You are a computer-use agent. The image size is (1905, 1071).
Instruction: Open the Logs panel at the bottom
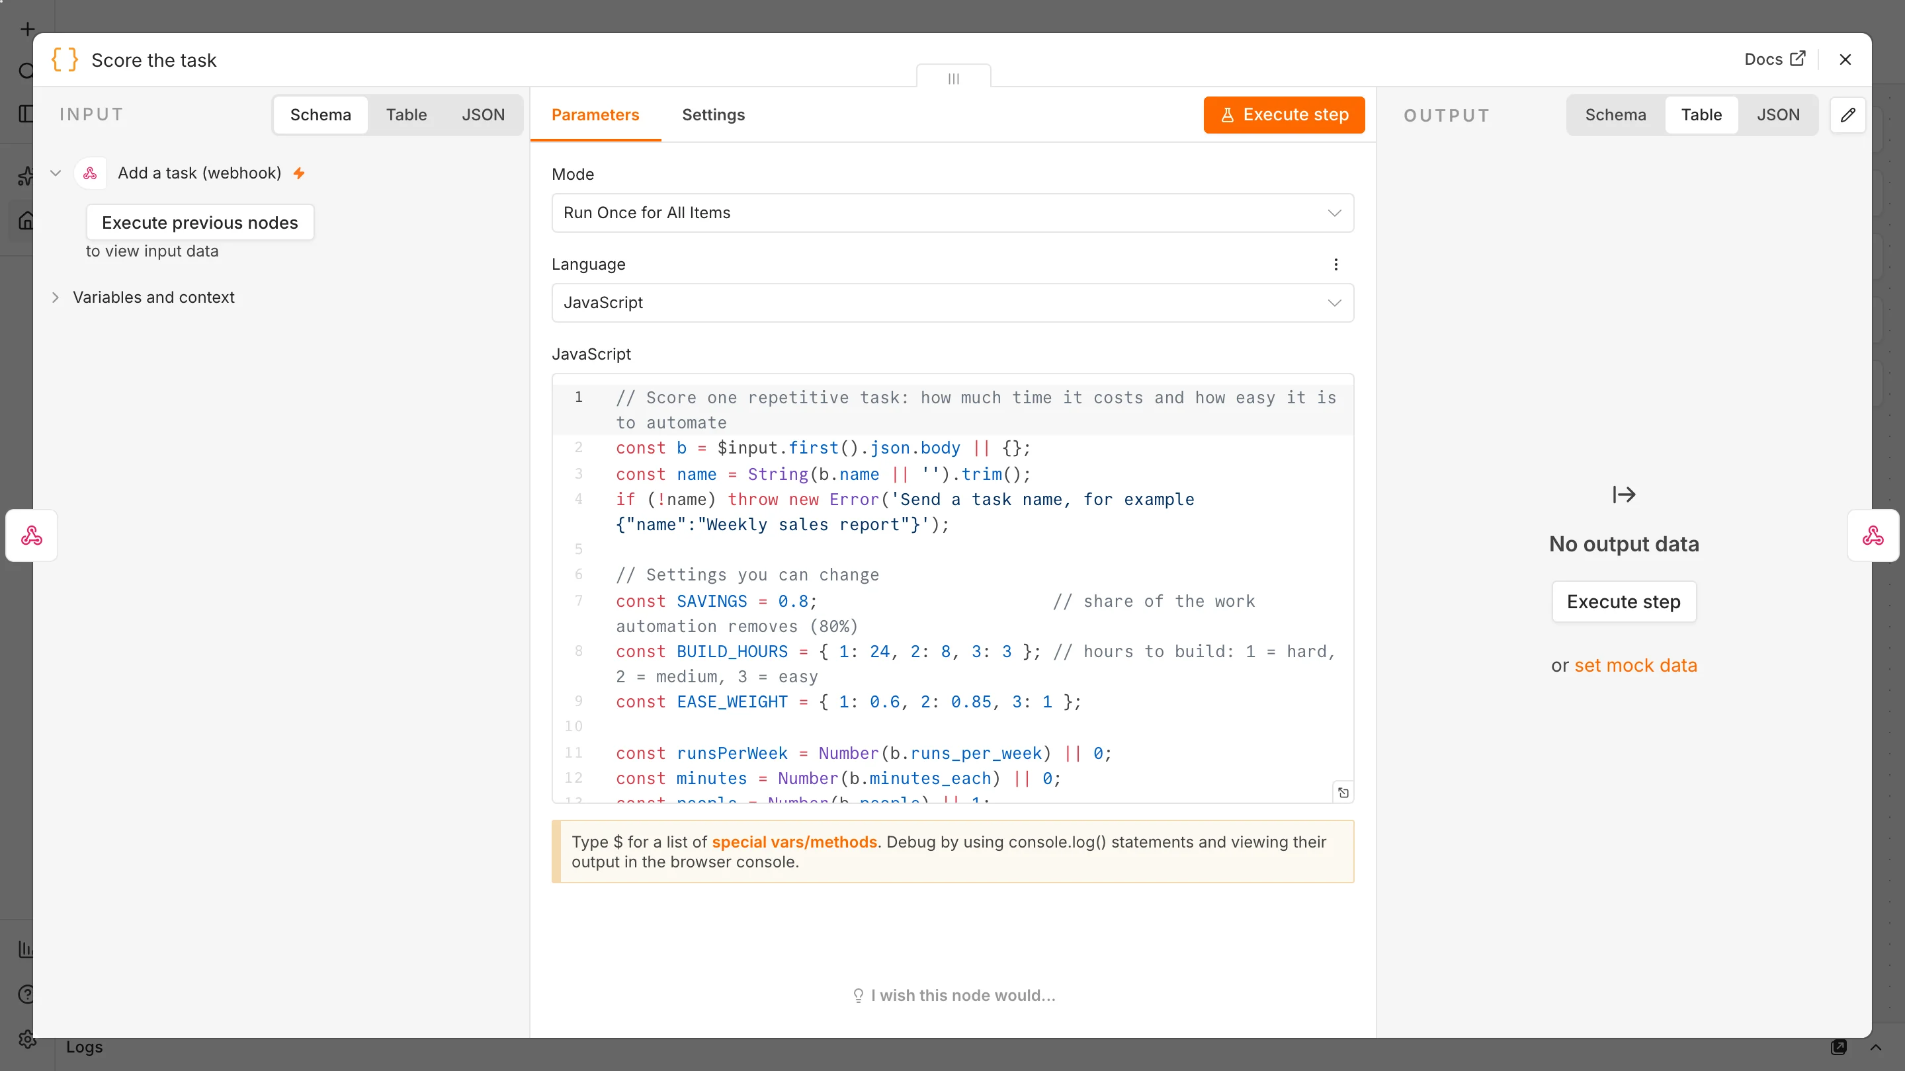(84, 1047)
